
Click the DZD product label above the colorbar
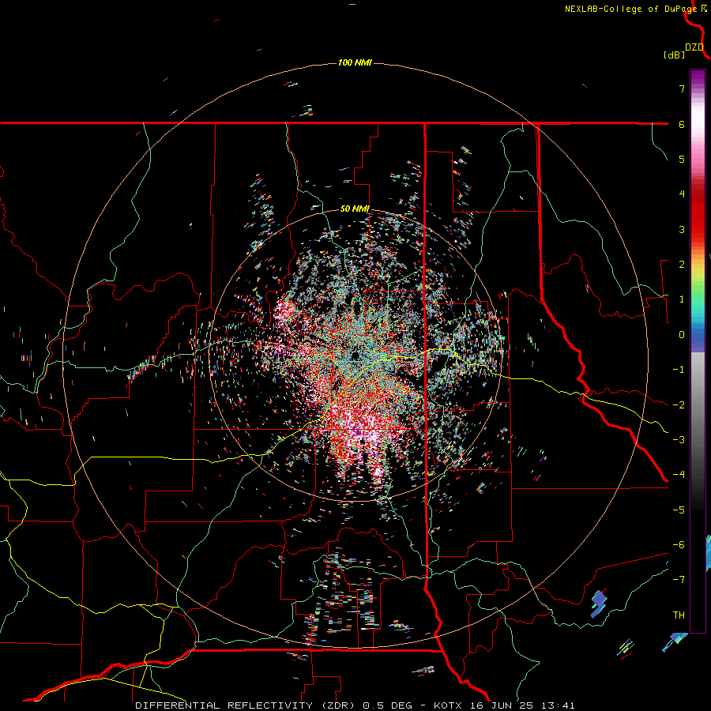click(694, 47)
